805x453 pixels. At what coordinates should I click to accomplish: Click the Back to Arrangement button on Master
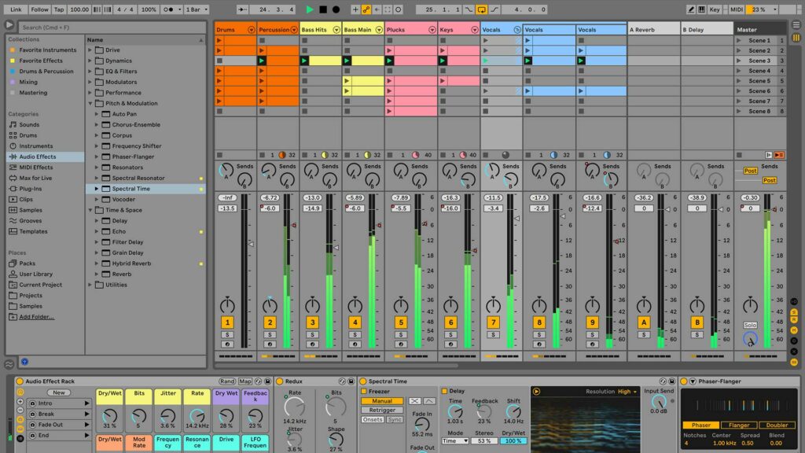tap(779, 155)
